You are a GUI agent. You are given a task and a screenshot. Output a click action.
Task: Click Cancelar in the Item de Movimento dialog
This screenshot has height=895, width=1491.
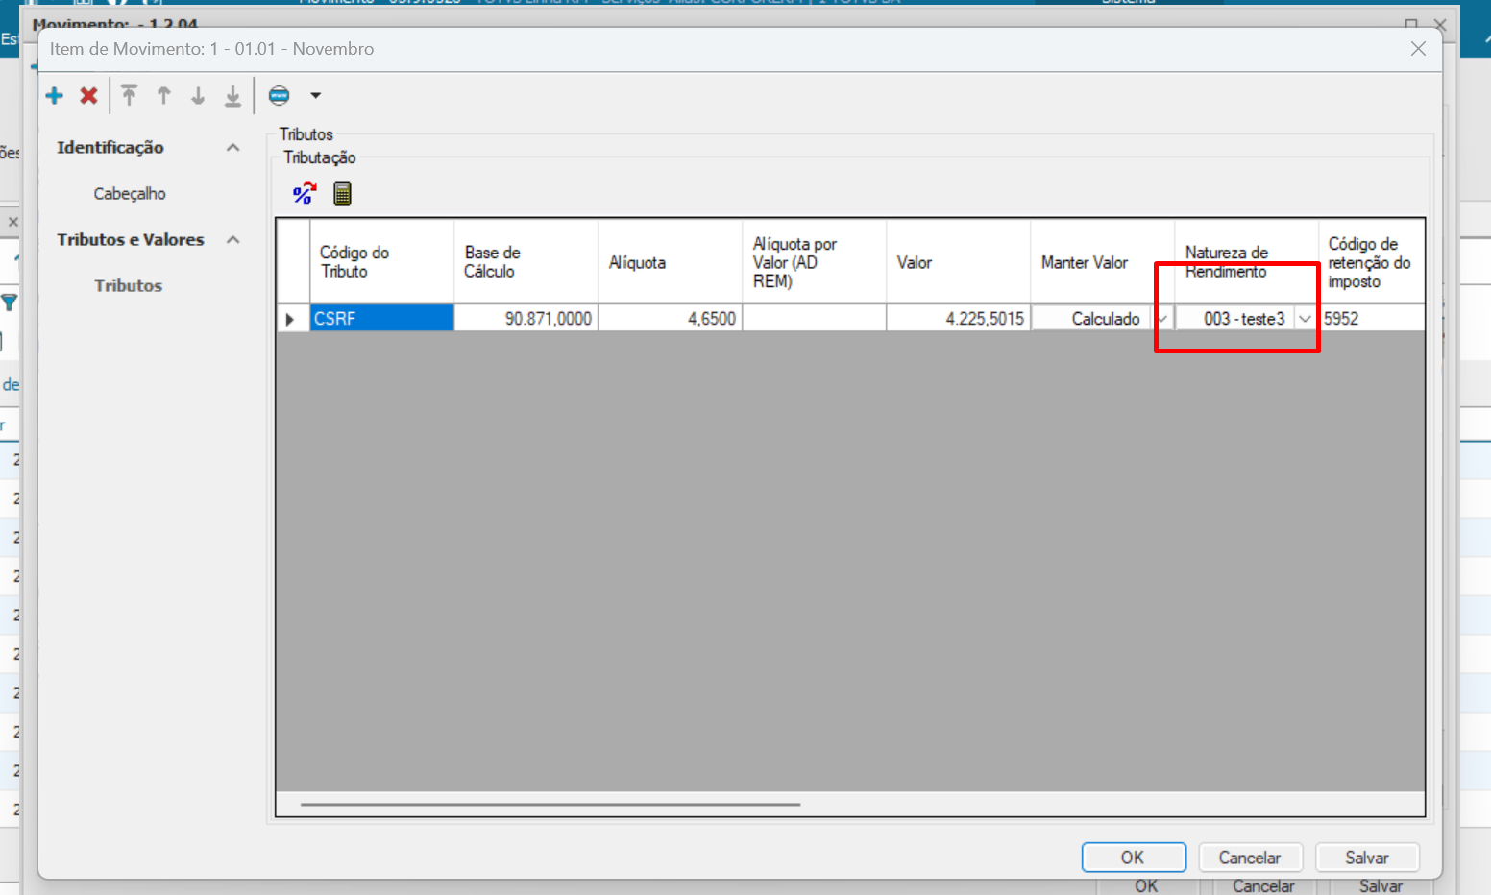coord(1250,858)
